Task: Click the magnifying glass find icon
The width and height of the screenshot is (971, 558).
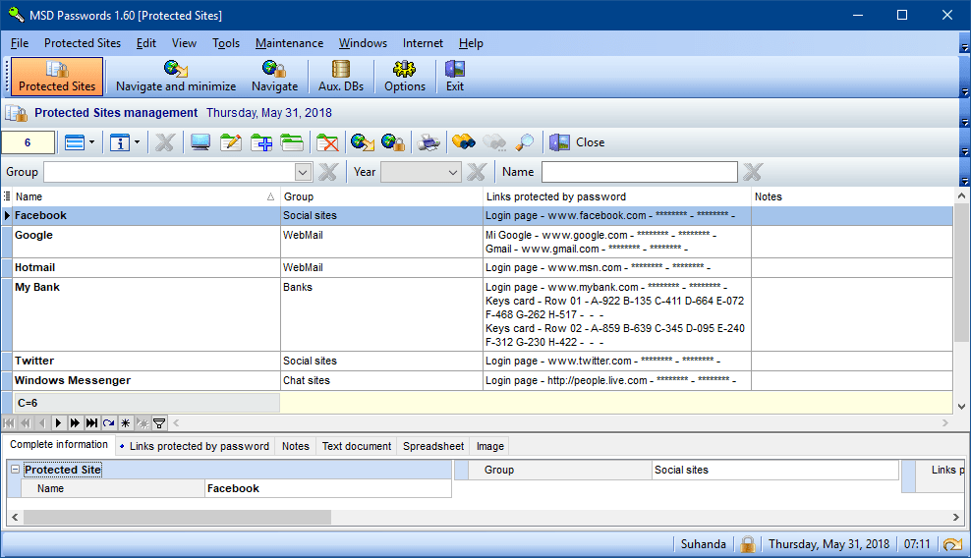Action: pos(524,142)
